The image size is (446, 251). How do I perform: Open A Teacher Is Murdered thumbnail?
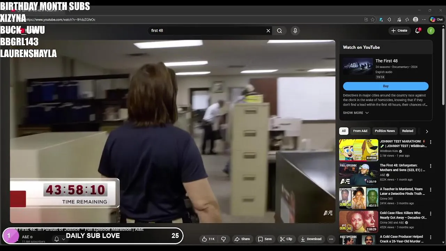click(x=359, y=197)
